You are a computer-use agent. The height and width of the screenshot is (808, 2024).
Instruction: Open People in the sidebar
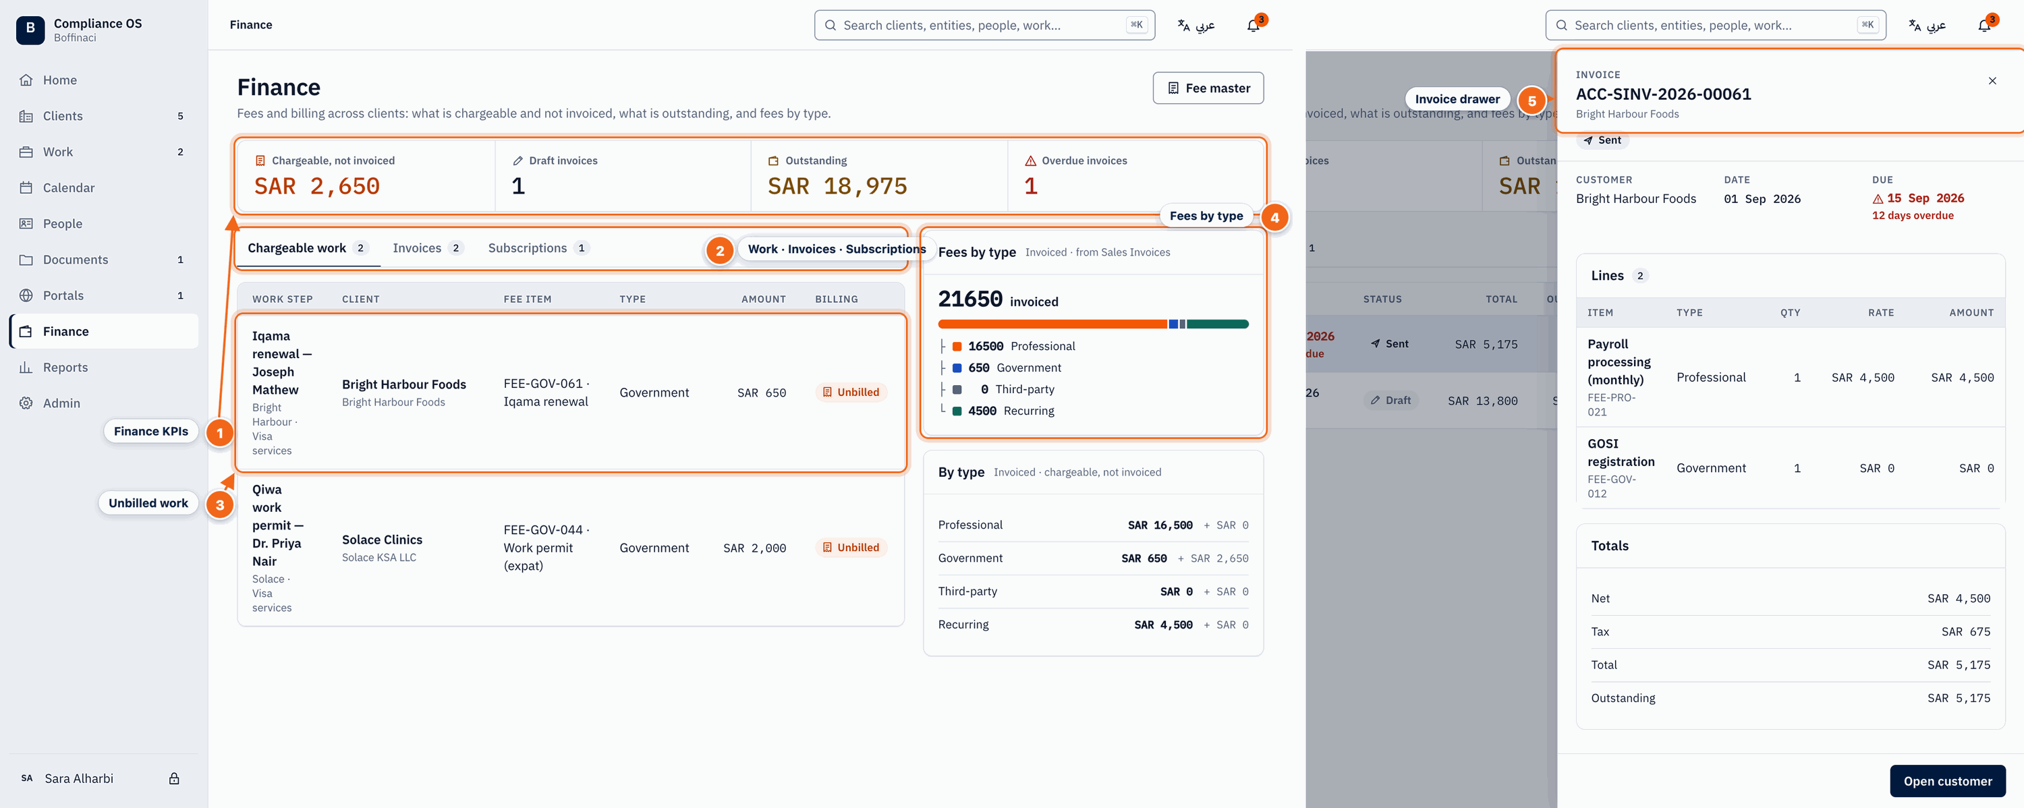tap(104, 224)
